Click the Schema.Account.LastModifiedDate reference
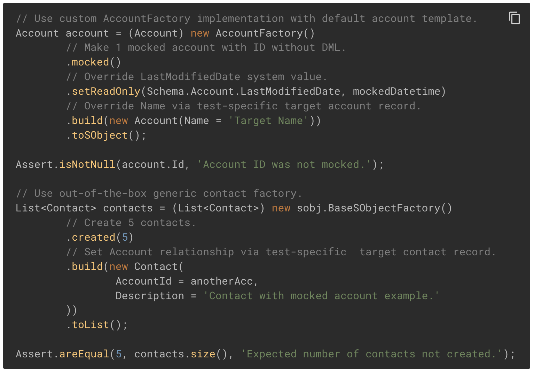534x372 pixels. (243, 91)
